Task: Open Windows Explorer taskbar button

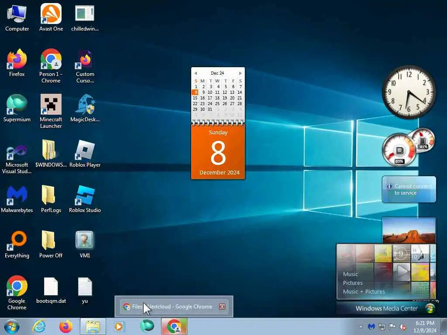Action: [93, 326]
